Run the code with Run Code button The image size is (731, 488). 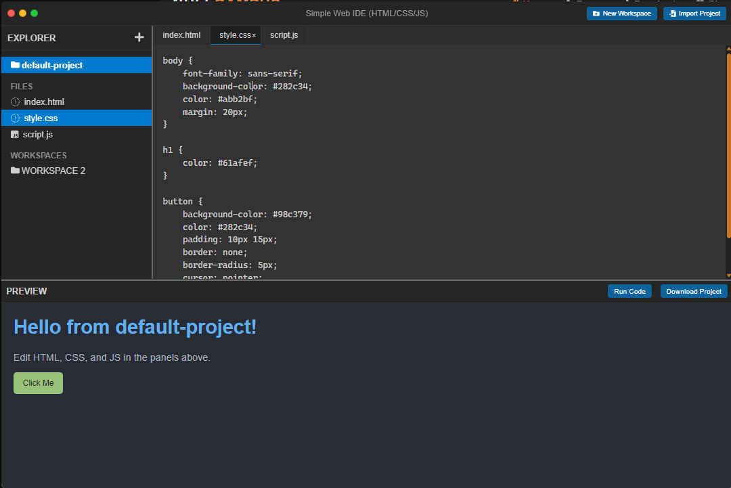click(629, 291)
